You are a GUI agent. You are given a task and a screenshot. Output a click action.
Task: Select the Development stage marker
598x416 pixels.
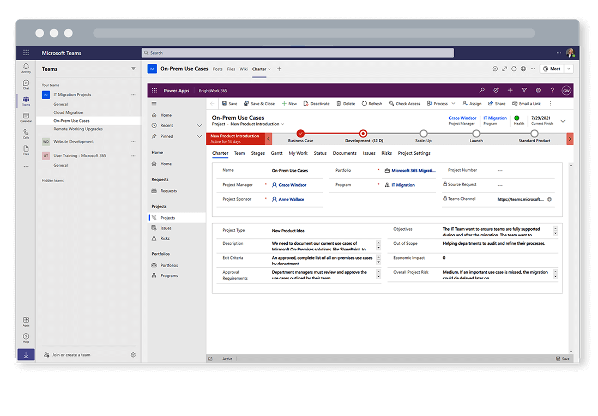click(x=363, y=134)
